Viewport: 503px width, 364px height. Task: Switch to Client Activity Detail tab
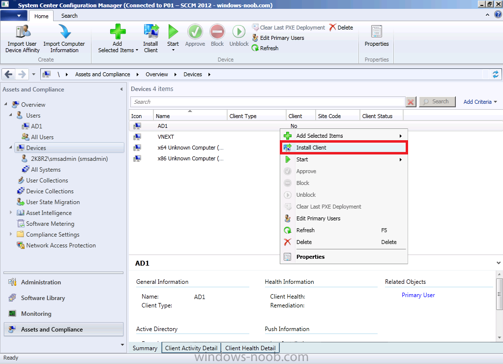[191, 348]
